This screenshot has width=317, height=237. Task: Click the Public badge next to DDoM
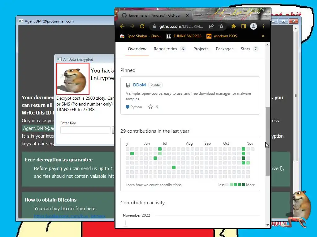155,85
